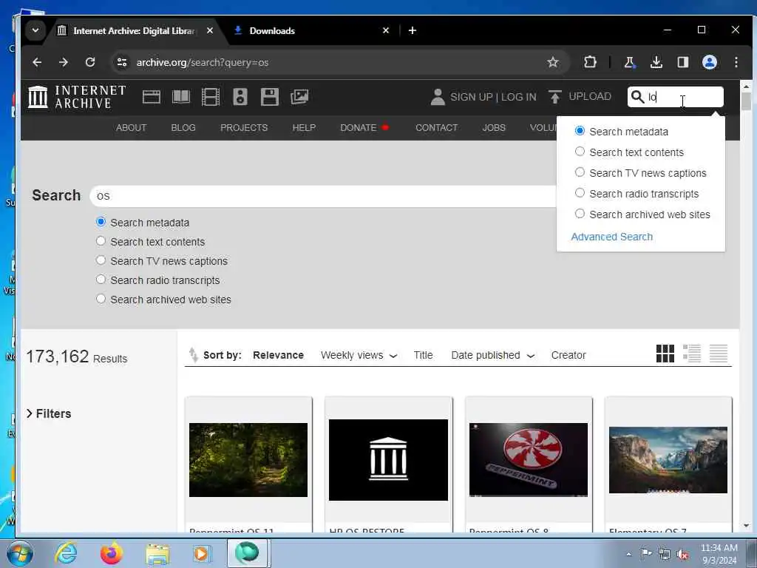757x568 pixels.
Task: Select main Search text contents radio button
Action: [101, 241]
